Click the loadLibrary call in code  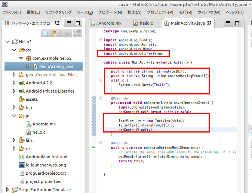(x=144, y=85)
